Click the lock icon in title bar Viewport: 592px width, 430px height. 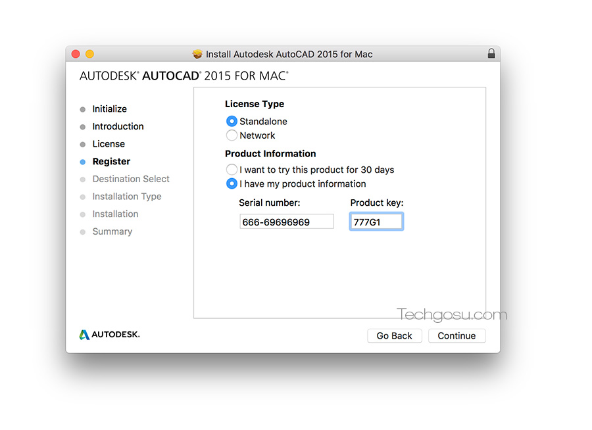(x=491, y=54)
